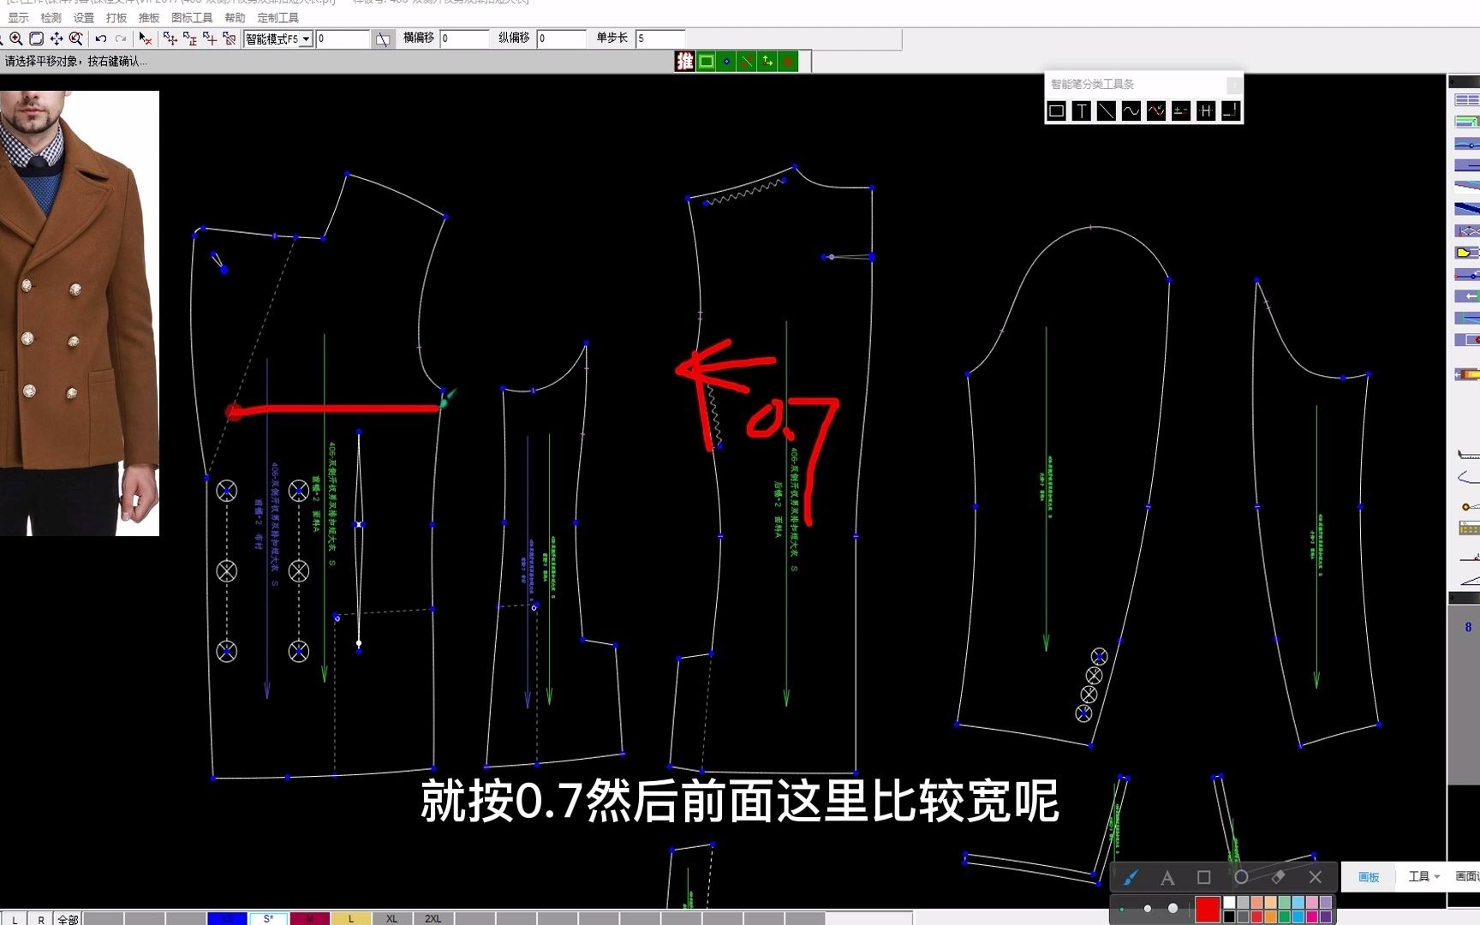This screenshot has width=1480, height=925.
Task: Click the 推 grading toolbar icon
Action: click(x=685, y=61)
